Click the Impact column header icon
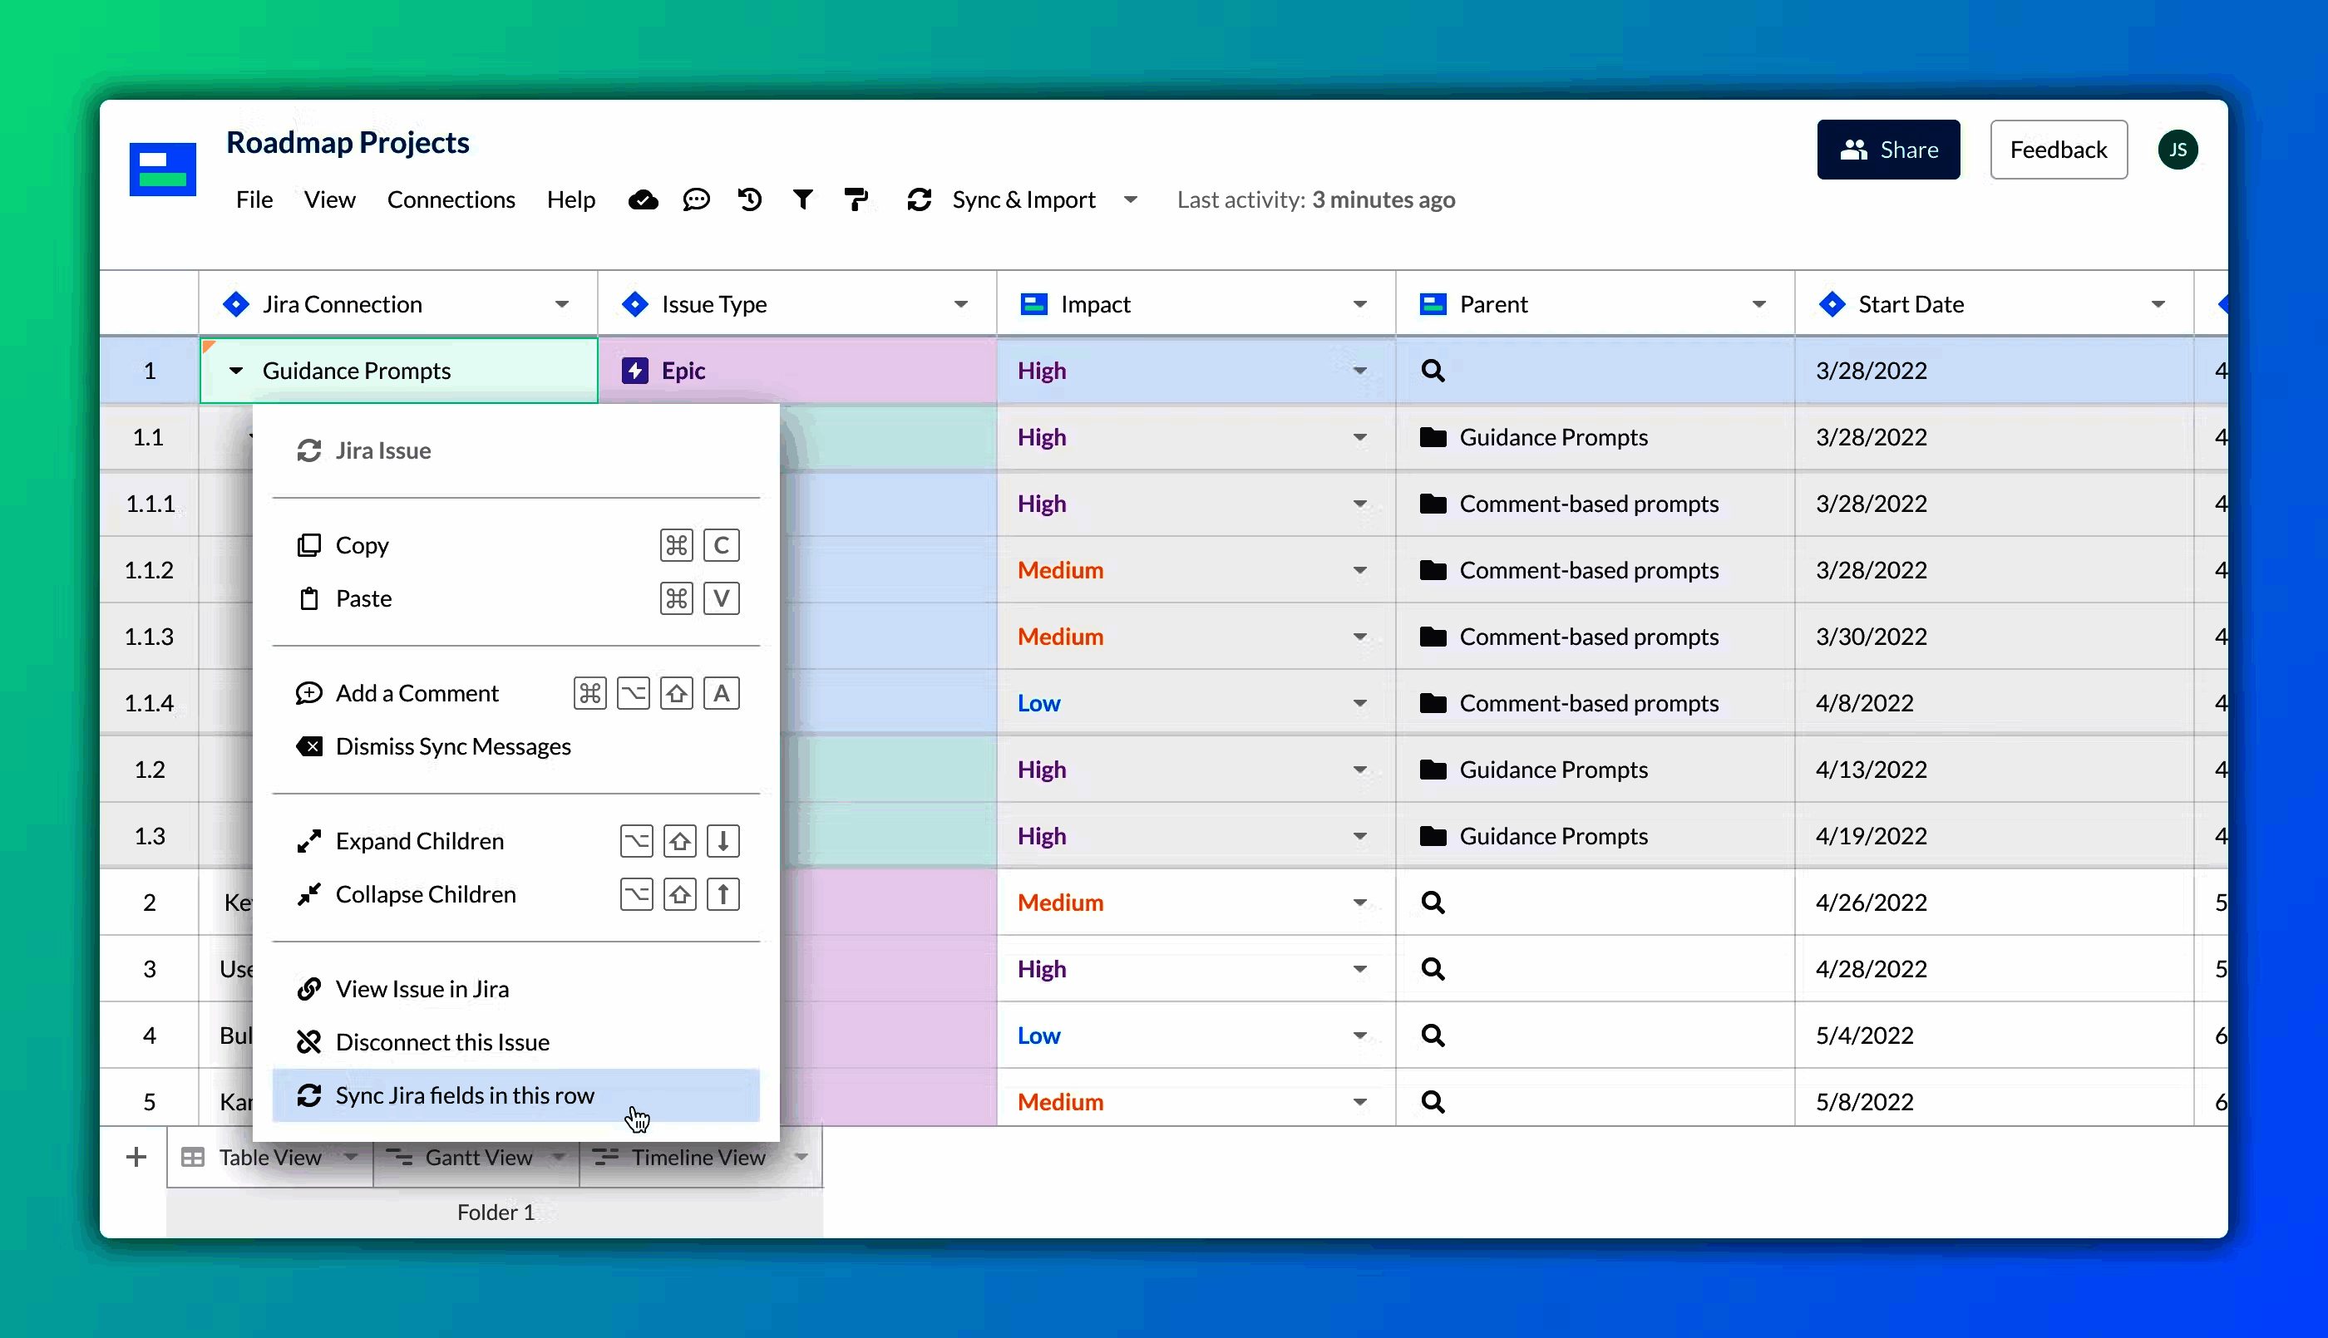Image resolution: width=2328 pixels, height=1338 pixels. [1034, 304]
